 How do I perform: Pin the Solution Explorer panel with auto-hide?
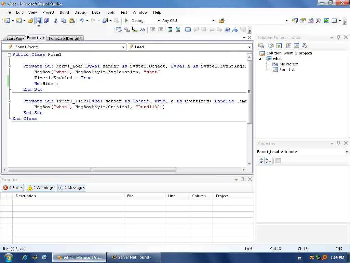339,38
